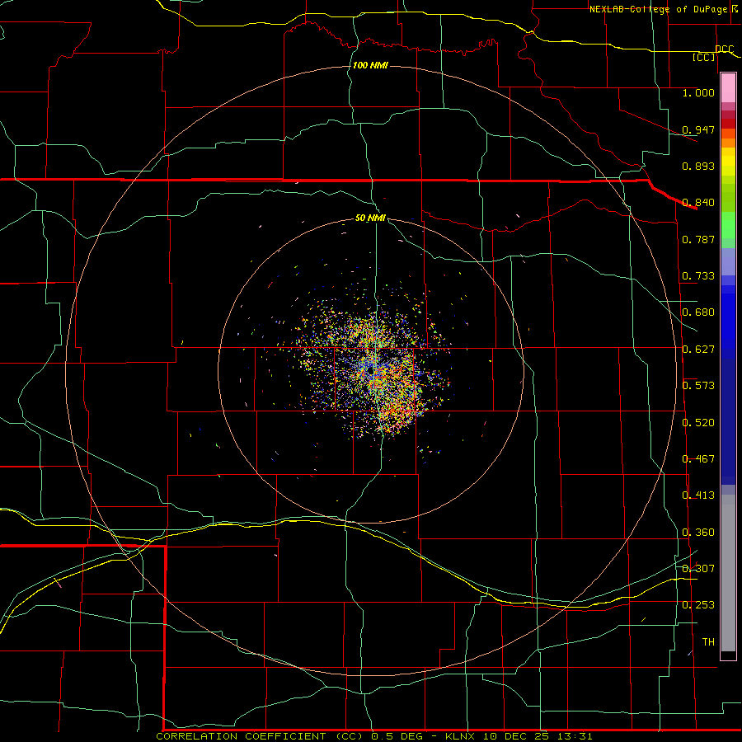This screenshot has width=742, height=742.
Task: Pick the pink swatch atop the color bar
Action: [x=728, y=88]
